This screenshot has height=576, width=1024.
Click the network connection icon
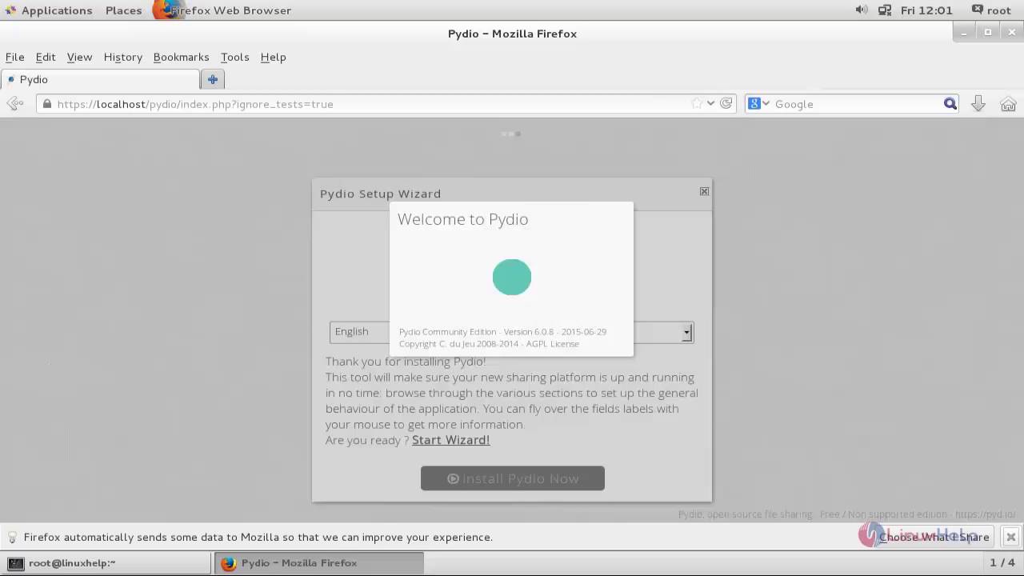(884, 10)
